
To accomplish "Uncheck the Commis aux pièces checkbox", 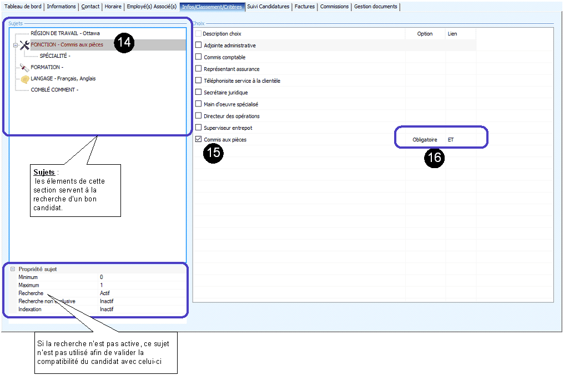I will 199,140.
